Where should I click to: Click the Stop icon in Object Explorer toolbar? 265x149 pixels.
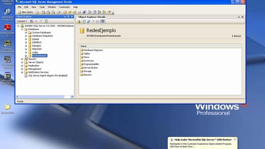point(36,21)
